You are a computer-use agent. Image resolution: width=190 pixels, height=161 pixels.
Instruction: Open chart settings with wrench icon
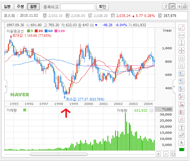click(165, 6)
